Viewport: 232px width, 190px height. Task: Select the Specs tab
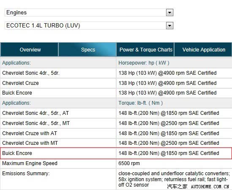click(x=87, y=49)
